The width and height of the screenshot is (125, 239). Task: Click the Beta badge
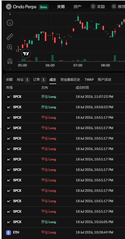tap(43, 7)
